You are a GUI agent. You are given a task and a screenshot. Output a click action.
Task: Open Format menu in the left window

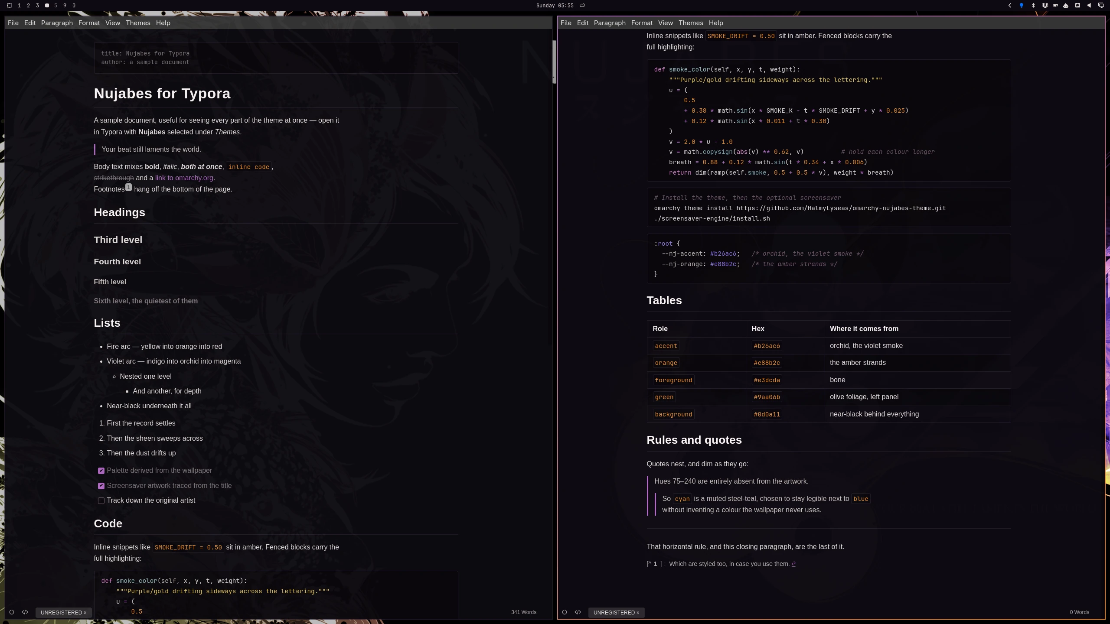click(x=89, y=23)
